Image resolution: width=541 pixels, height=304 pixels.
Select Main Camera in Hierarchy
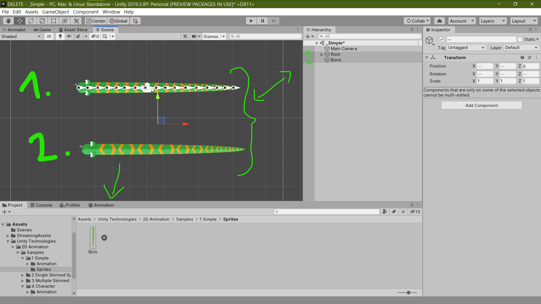coord(344,49)
